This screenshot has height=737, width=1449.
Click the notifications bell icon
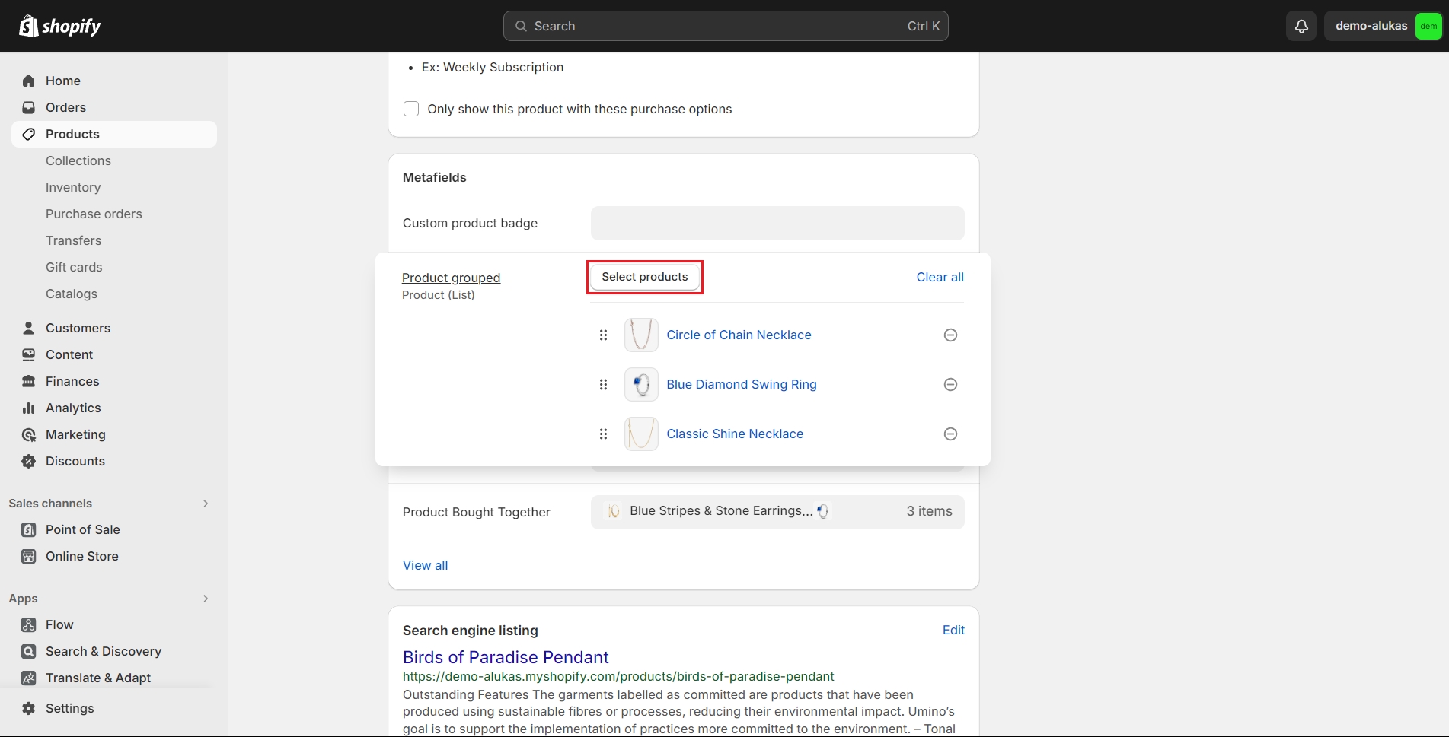pyautogui.click(x=1301, y=26)
